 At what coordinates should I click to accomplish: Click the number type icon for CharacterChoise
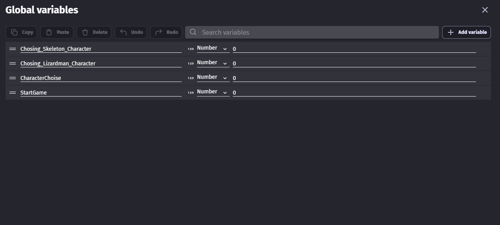(x=191, y=78)
